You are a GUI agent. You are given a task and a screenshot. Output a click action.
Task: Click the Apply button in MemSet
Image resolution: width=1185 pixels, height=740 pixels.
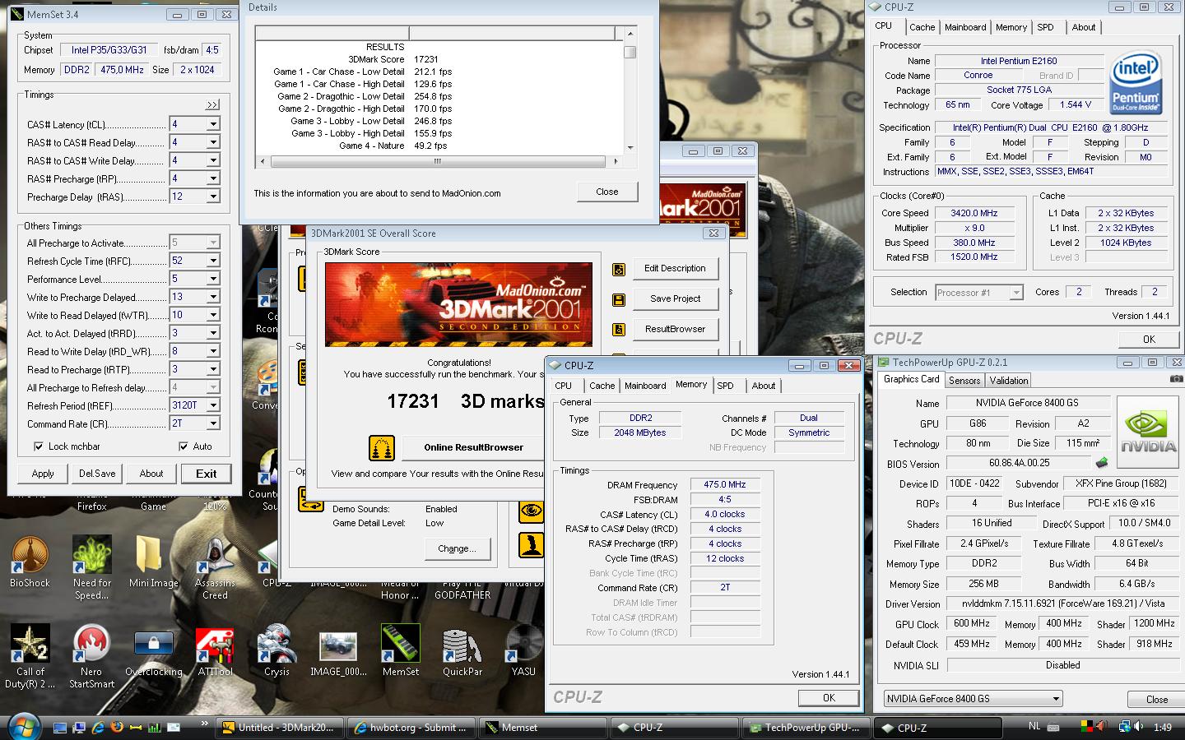pyautogui.click(x=43, y=474)
